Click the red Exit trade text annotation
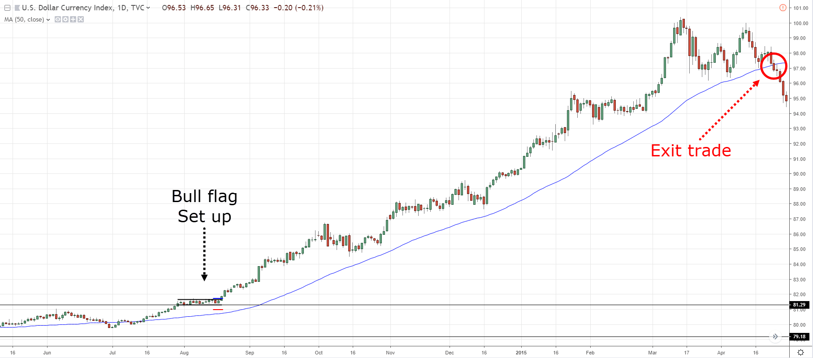The height and width of the screenshot is (358, 813). (691, 151)
